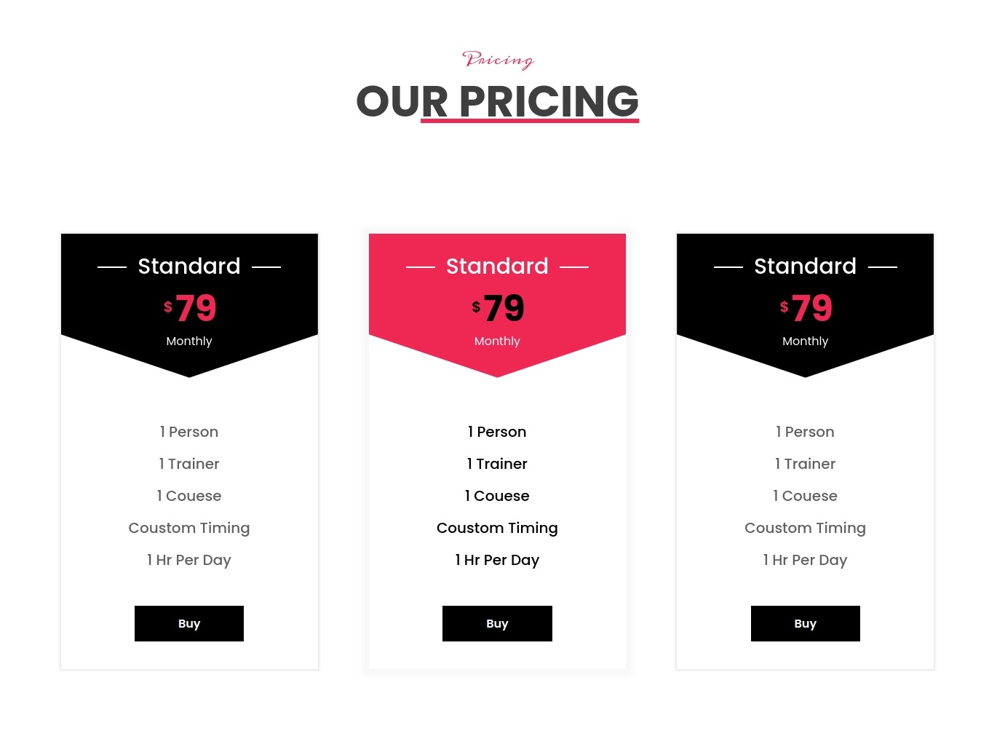Click Buy button in middle red card
This screenshot has width=989, height=739.
pos(497,623)
